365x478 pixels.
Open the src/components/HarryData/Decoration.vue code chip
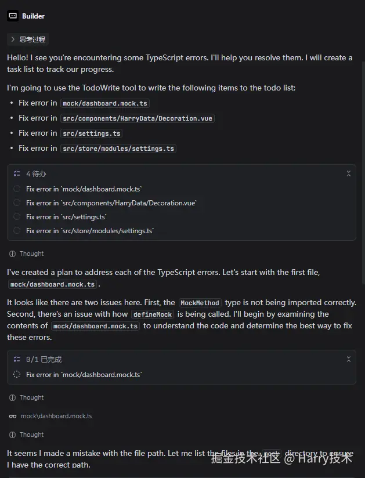tap(138, 118)
